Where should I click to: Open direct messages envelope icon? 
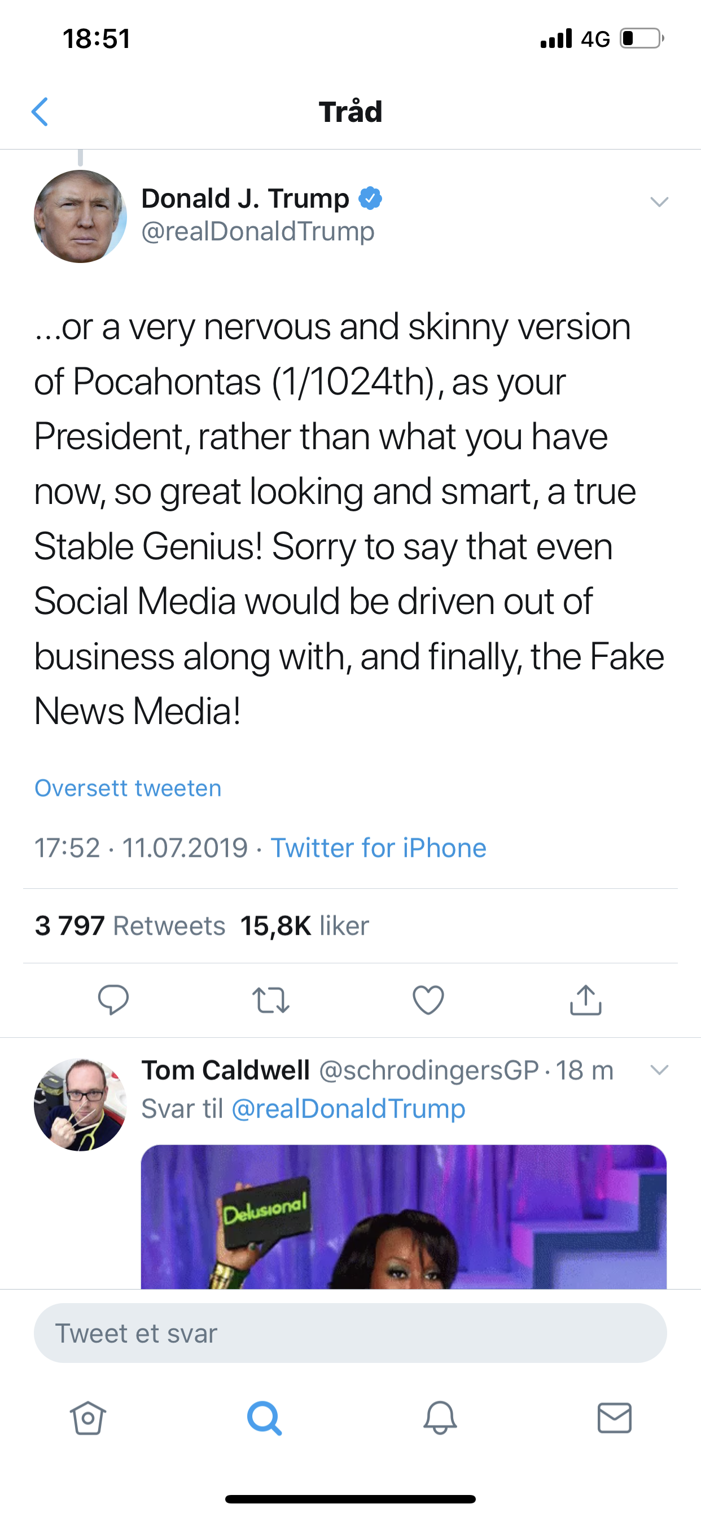(x=615, y=1418)
